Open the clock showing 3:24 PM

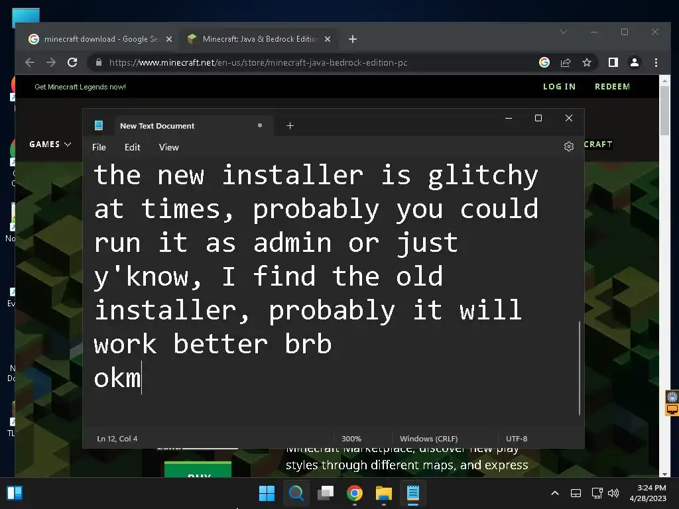point(648,493)
